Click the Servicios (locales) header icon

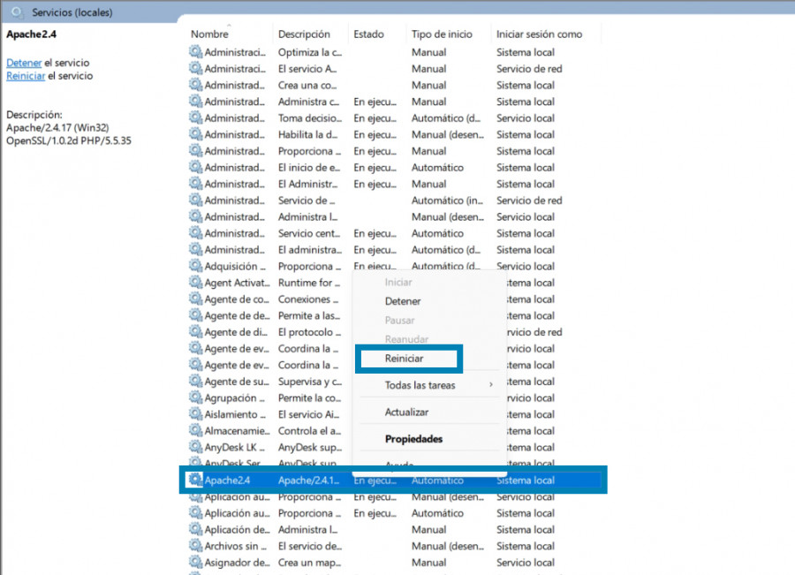17,12
